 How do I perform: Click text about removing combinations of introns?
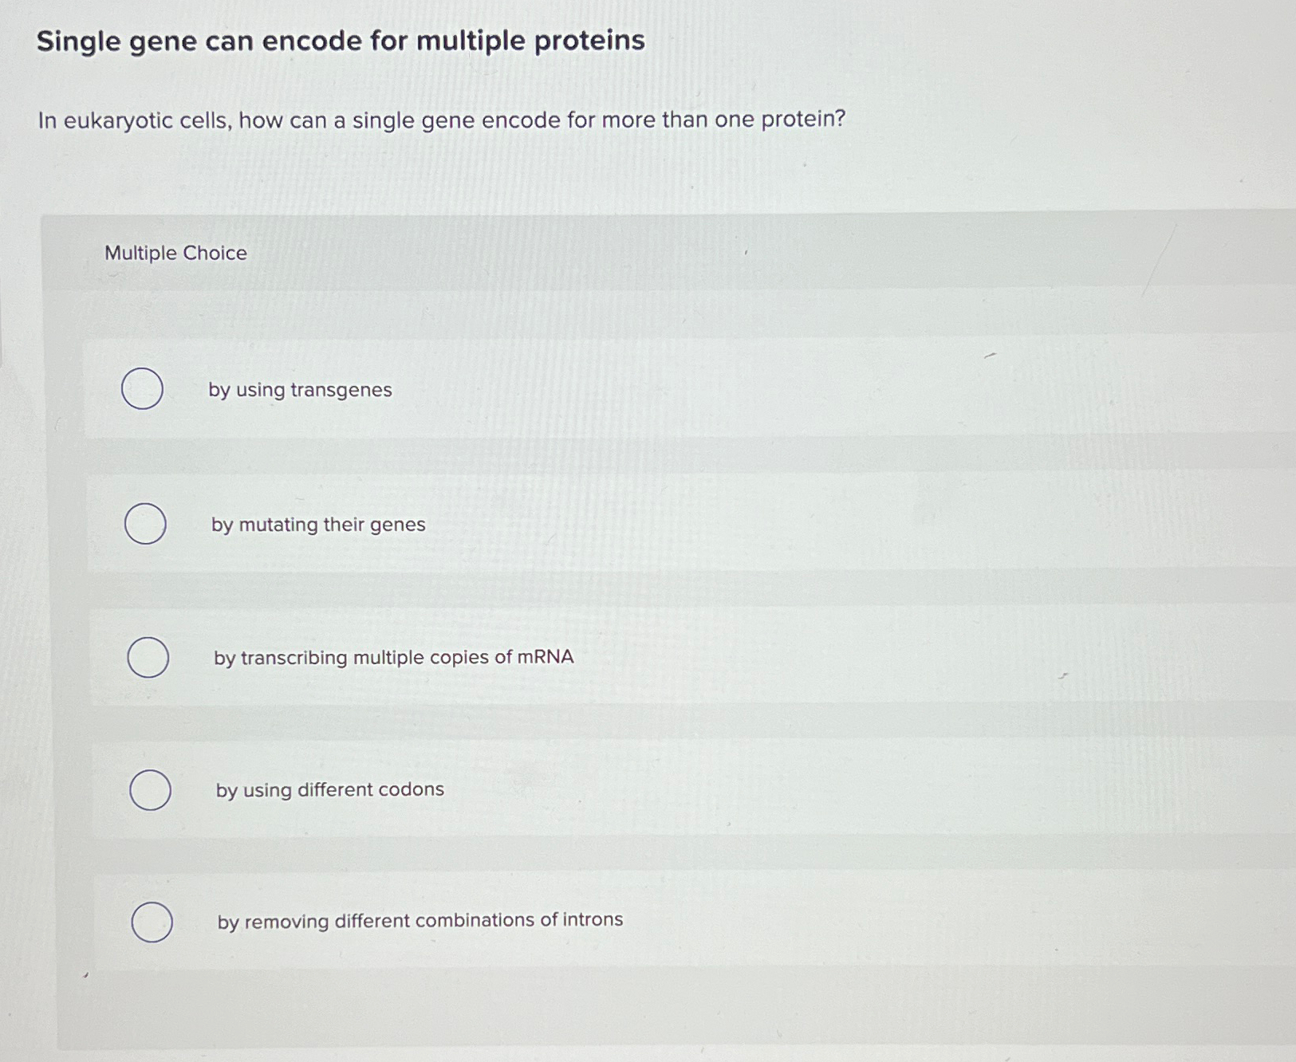tap(420, 921)
